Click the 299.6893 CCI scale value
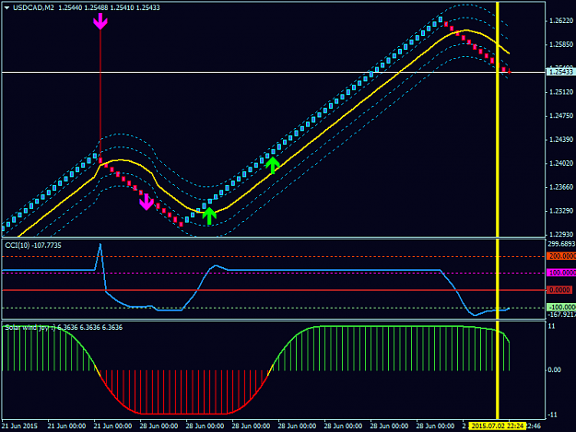The image size is (576, 432). tap(561, 244)
